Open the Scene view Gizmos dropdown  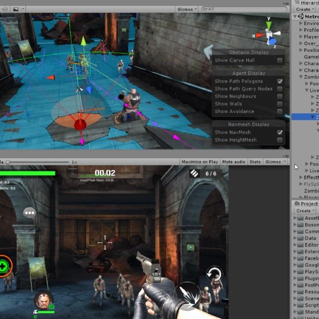(187, 9)
